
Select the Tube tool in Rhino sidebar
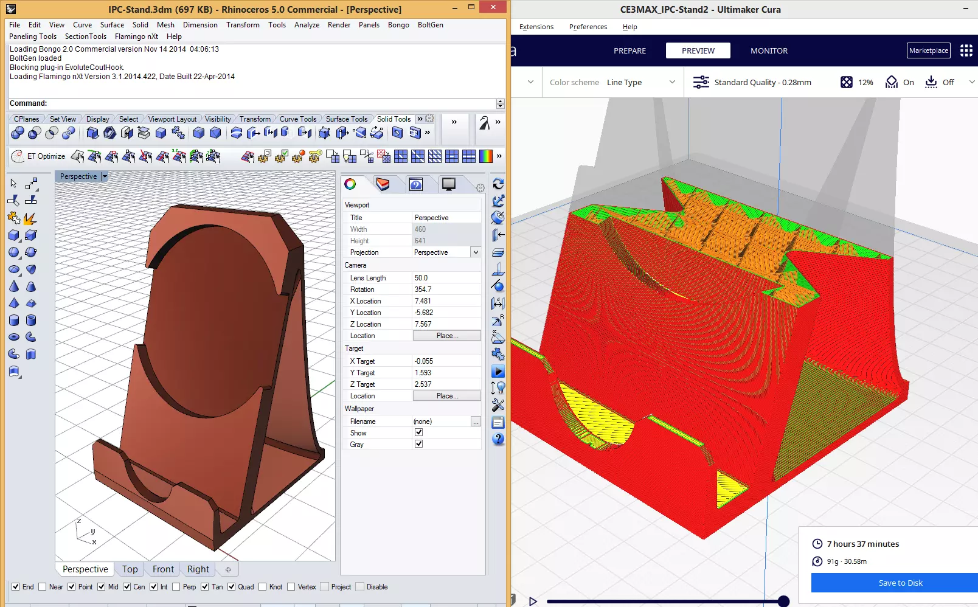coord(31,320)
